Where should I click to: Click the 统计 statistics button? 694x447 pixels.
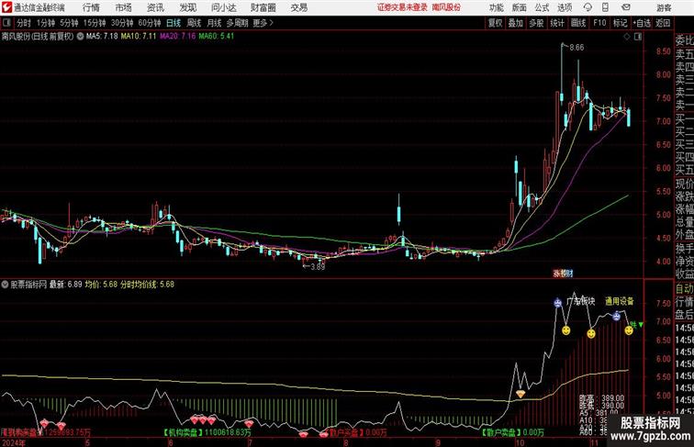pyautogui.click(x=557, y=23)
